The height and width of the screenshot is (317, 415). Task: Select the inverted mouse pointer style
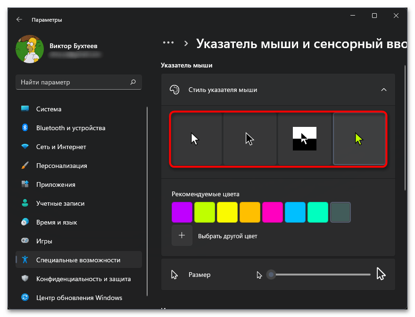coord(304,139)
